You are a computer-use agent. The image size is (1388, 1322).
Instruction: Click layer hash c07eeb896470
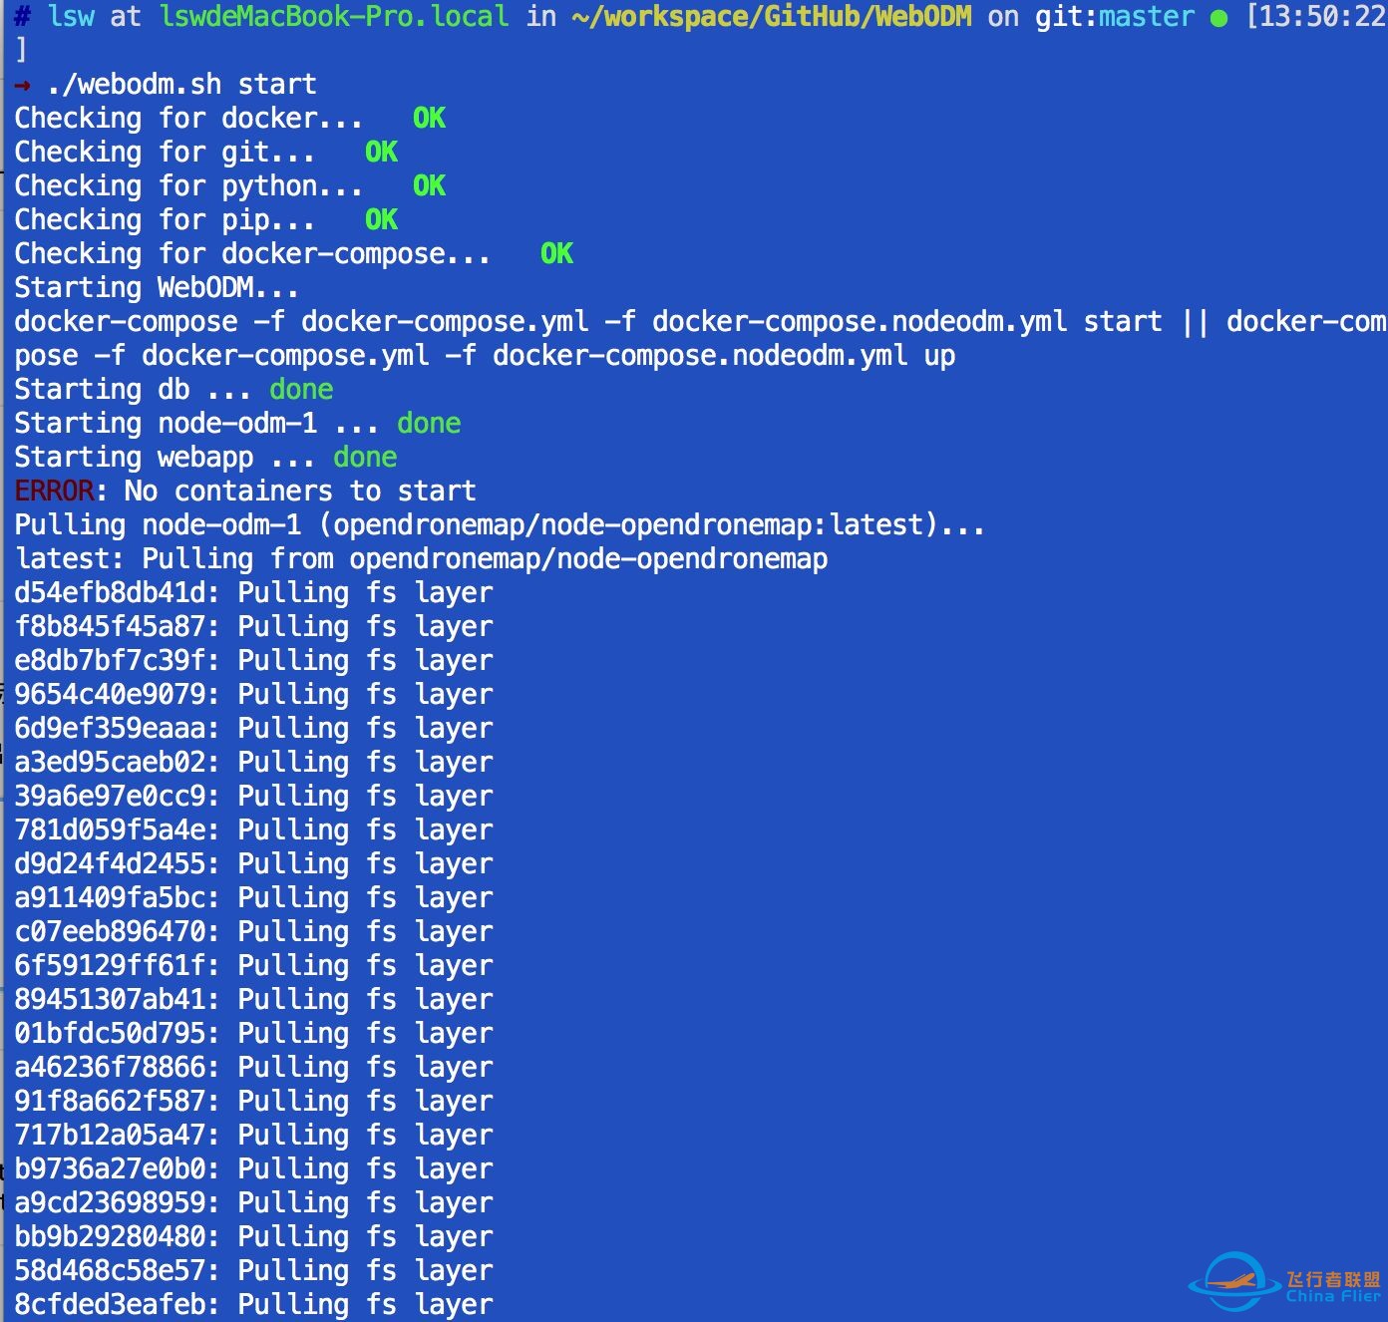pyautogui.click(x=110, y=931)
